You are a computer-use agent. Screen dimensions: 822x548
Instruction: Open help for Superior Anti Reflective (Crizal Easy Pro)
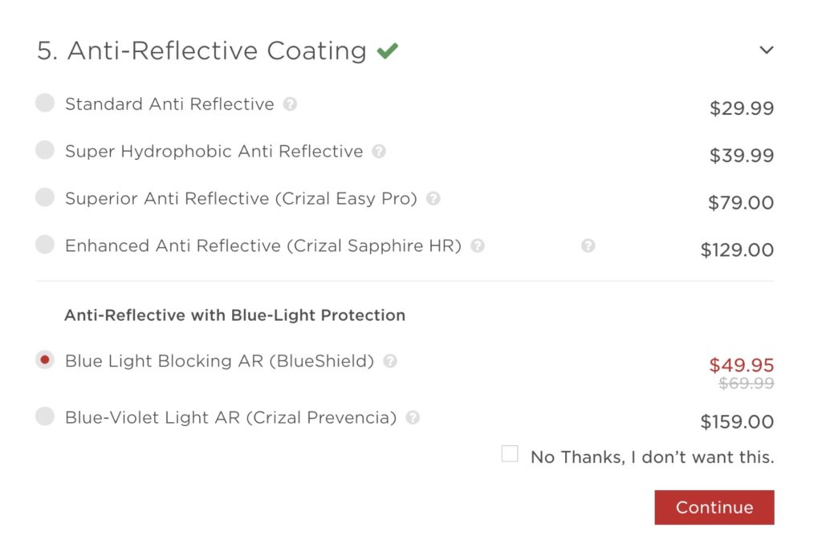pyautogui.click(x=433, y=198)
